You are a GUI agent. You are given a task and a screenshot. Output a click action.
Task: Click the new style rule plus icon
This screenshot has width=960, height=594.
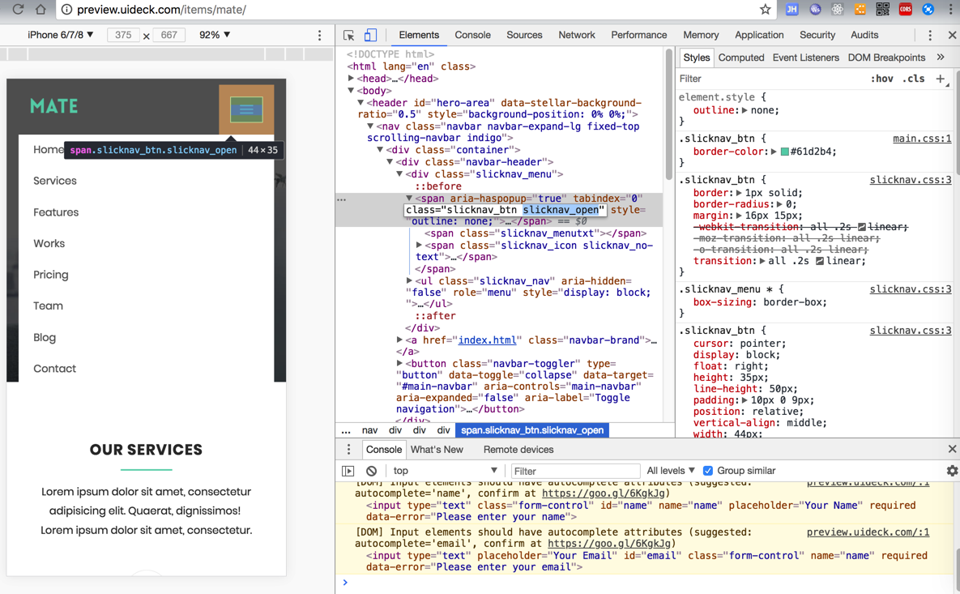click(941, 79)
